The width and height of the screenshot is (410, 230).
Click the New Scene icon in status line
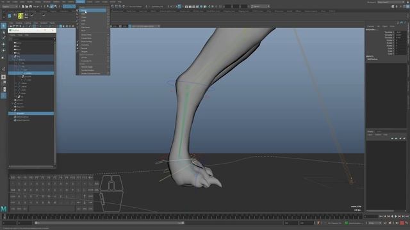(x=23, y=6)
